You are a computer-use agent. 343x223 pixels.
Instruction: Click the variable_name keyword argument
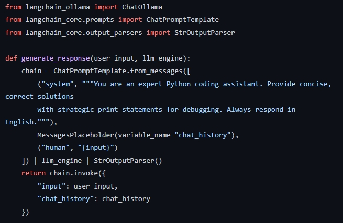coord(144,135)
